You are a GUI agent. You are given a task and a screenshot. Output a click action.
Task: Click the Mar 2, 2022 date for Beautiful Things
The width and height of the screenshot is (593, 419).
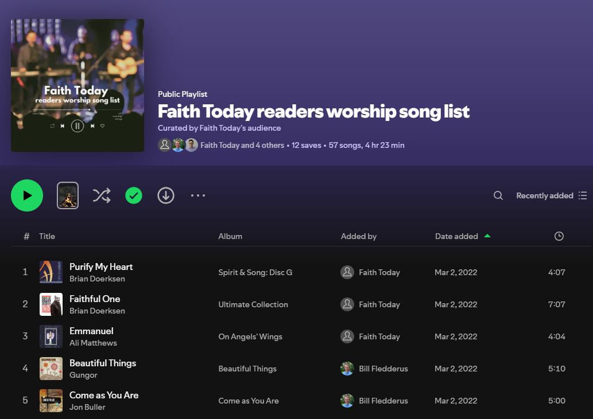pyautogui.click(x=456, y=369)
